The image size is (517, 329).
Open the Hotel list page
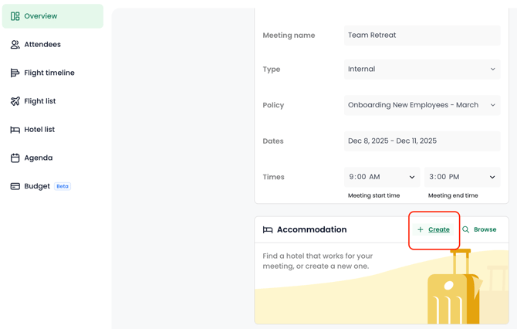point(39,130)
